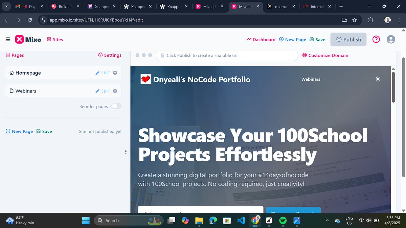Open Microsoft Store from the taskbar
The height and width of the screenshot is (228, 406).
click(227, 220)
